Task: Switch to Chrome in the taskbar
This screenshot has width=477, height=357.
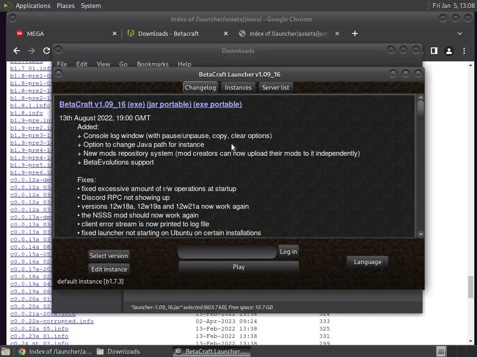Action: pos(55,351)
